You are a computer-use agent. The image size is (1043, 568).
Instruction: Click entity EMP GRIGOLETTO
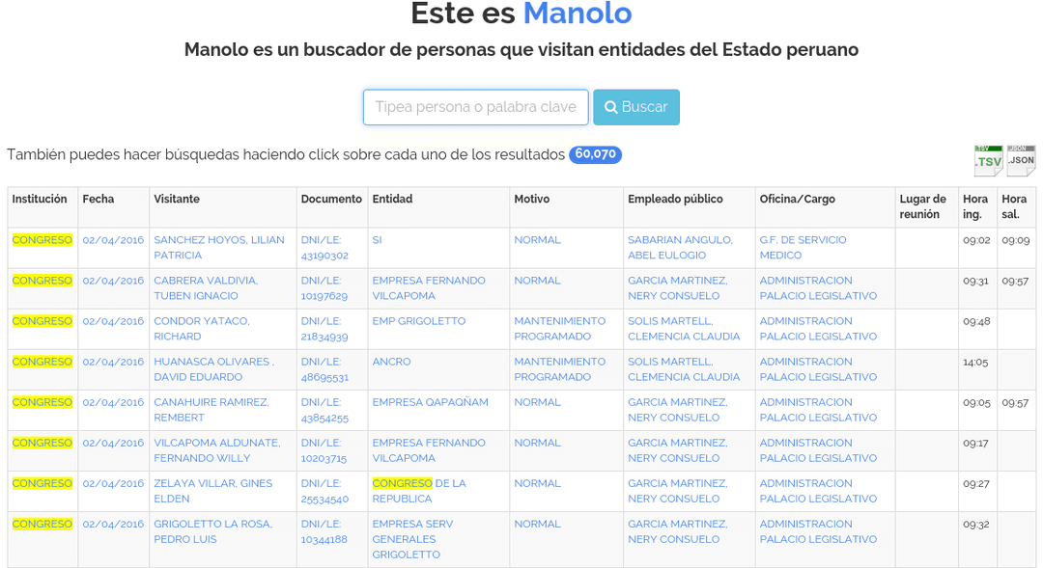pyautogui.click(x=419, y=321)
